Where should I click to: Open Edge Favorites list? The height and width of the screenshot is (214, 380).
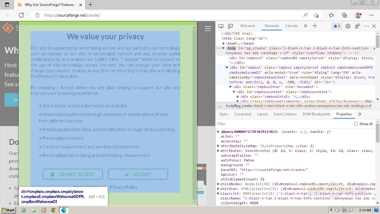(331, 15)
